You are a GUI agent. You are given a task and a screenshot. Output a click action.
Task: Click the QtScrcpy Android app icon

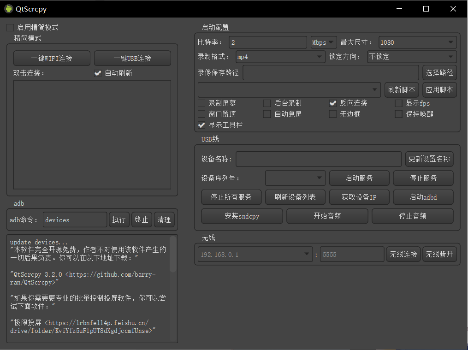(x=9, y=9)
